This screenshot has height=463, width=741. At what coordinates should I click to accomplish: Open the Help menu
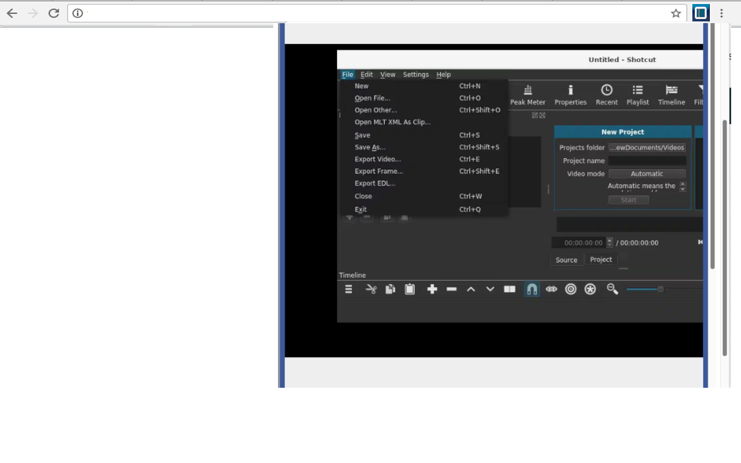[443, 75]
